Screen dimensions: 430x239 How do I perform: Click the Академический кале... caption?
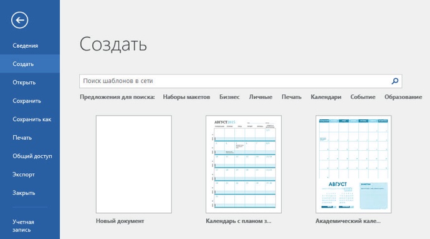[x=348, y=221]
